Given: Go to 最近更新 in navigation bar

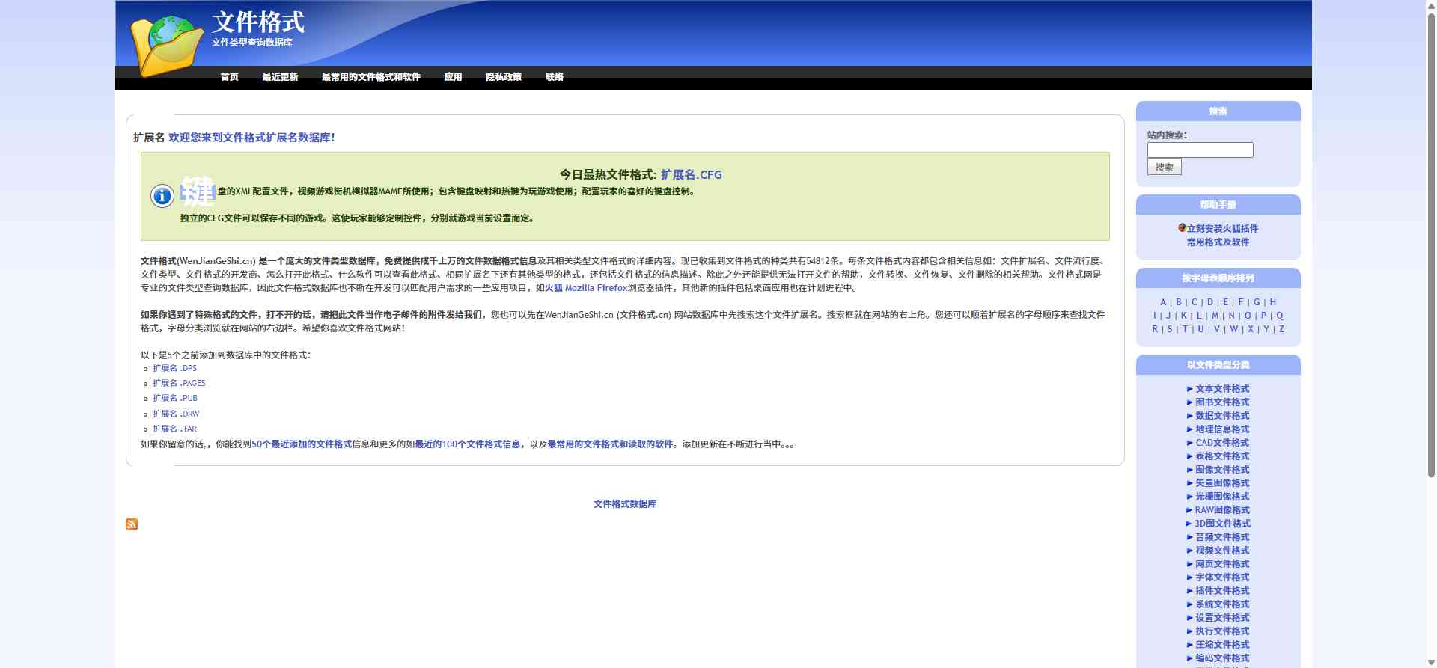Looking at the screenshot, I should (x=280, y=77).
